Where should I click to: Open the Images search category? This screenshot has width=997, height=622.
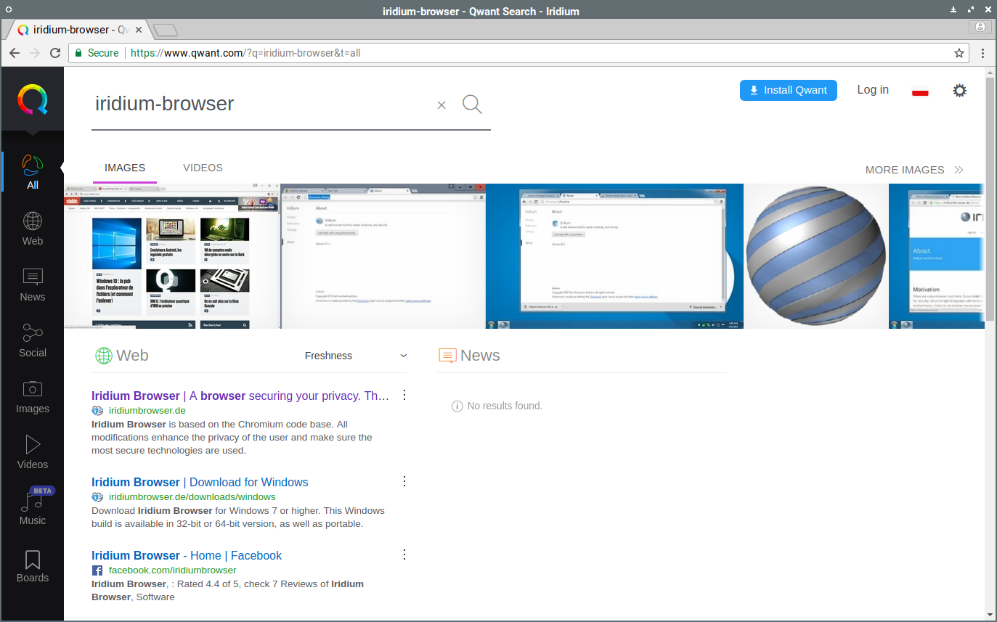(33, 396)
